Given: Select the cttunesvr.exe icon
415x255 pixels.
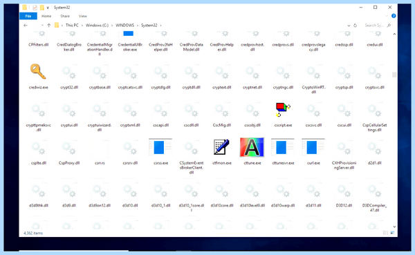Looking at the screenshot, I should point(283,147).
